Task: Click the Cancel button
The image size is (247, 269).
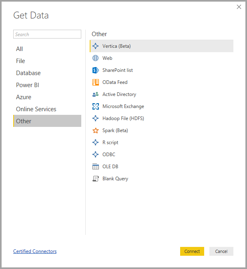Action: (221, 251)
